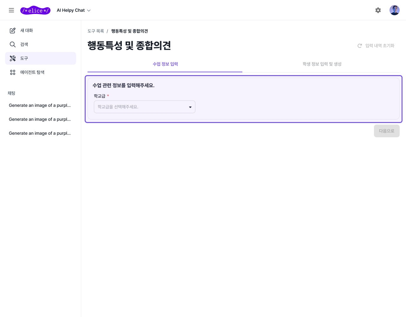Image resolution: width=406 pixels, height=317 pixels.
Task: Go to 도구 목록 breadcrumb link
Action: click(x=95, y=31)
